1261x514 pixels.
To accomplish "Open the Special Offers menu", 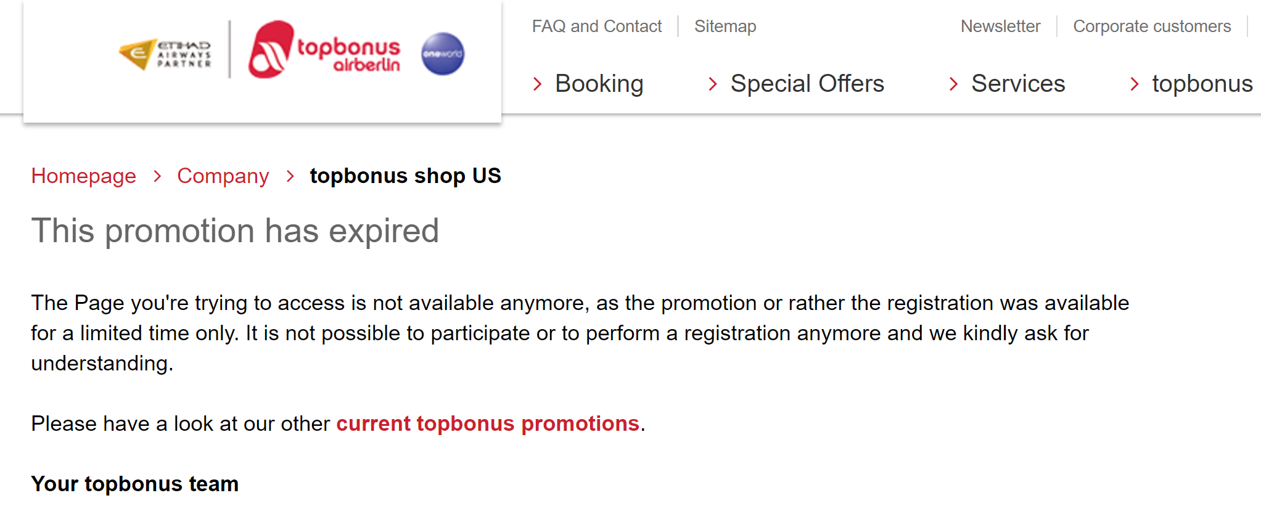I will [x=807, y=84].
